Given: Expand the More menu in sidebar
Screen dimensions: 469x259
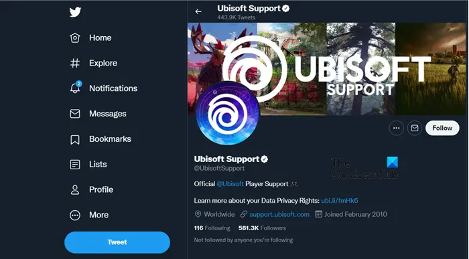Looking at the screenshot, I should coord(89,215).
